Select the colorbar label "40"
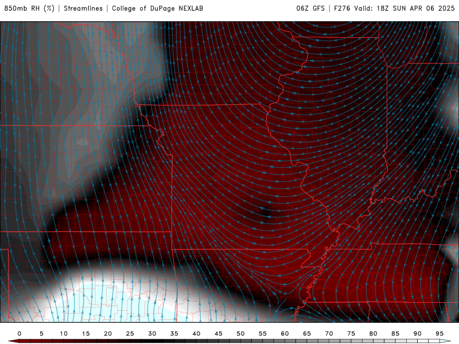Screen dimensions: 459x344 coord(196,334)
